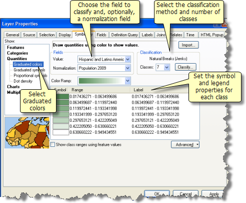Switch to the General tab
This screenshot has width=246, height=203.
click(x=12, y=35)
